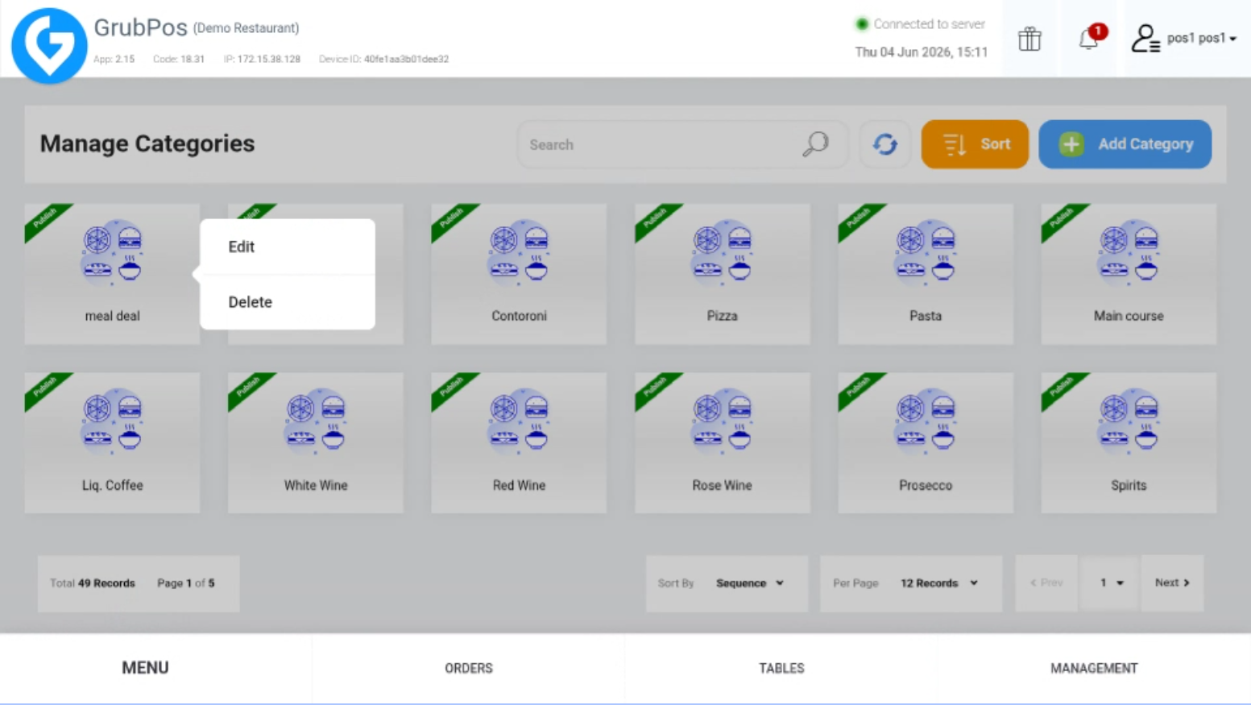Click the pos1 user profile icon
This screenshot has height=705, width=1251.
1145,38
